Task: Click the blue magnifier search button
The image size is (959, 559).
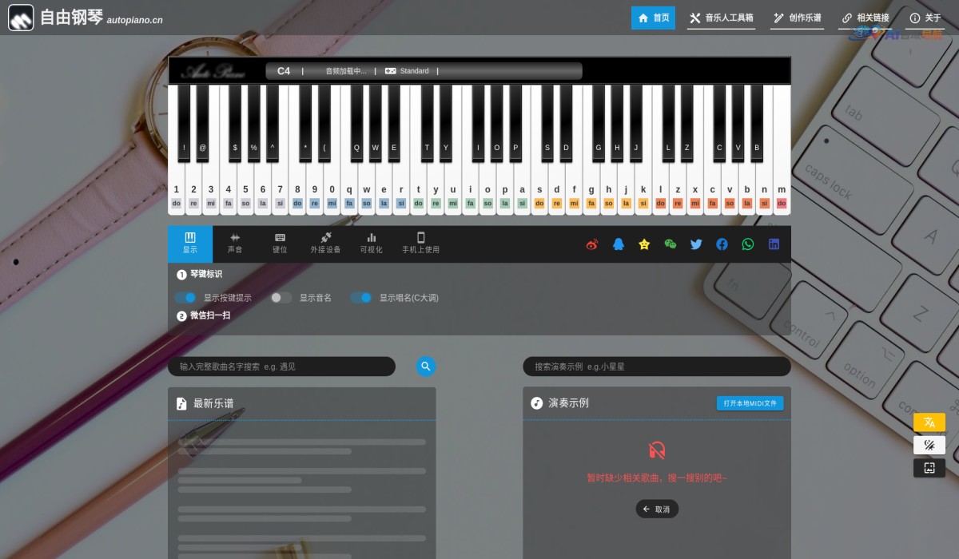Action: tap(426, 367)
